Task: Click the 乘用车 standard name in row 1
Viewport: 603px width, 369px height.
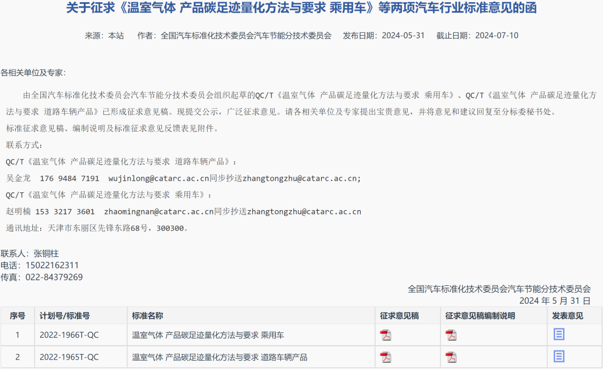Action: [207, 335]
